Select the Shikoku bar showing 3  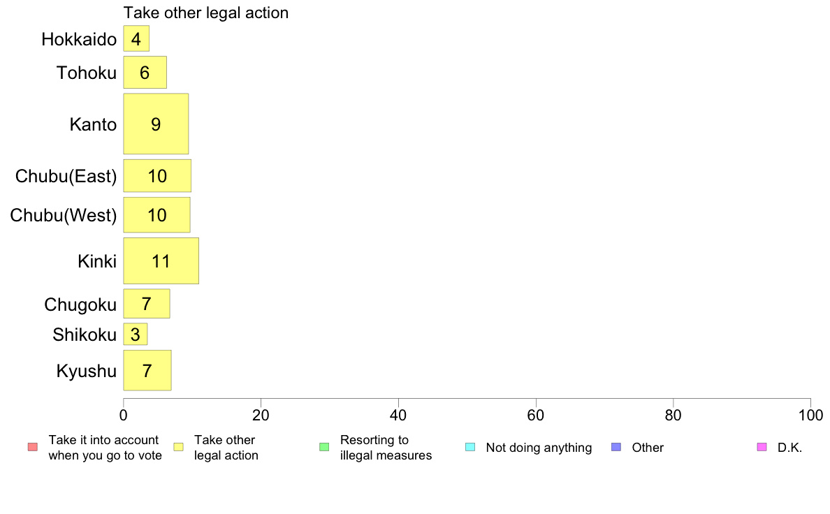click(x=136, y=335)
